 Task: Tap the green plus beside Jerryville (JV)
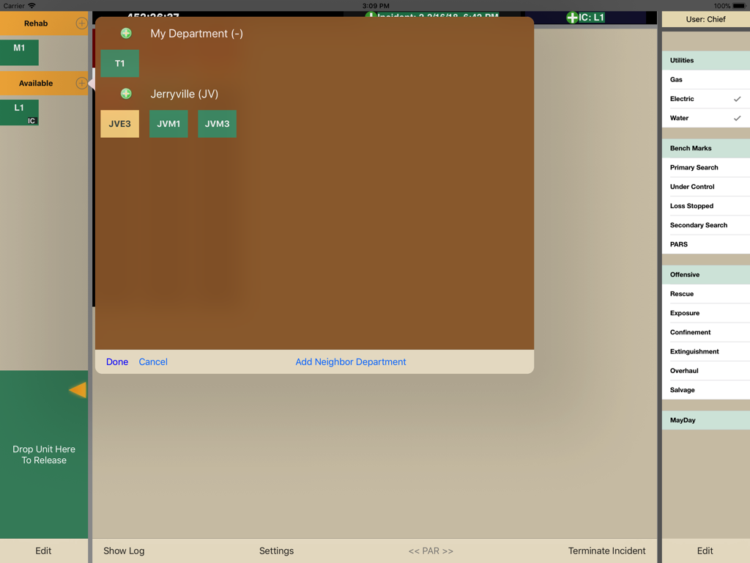pos(126,94)
